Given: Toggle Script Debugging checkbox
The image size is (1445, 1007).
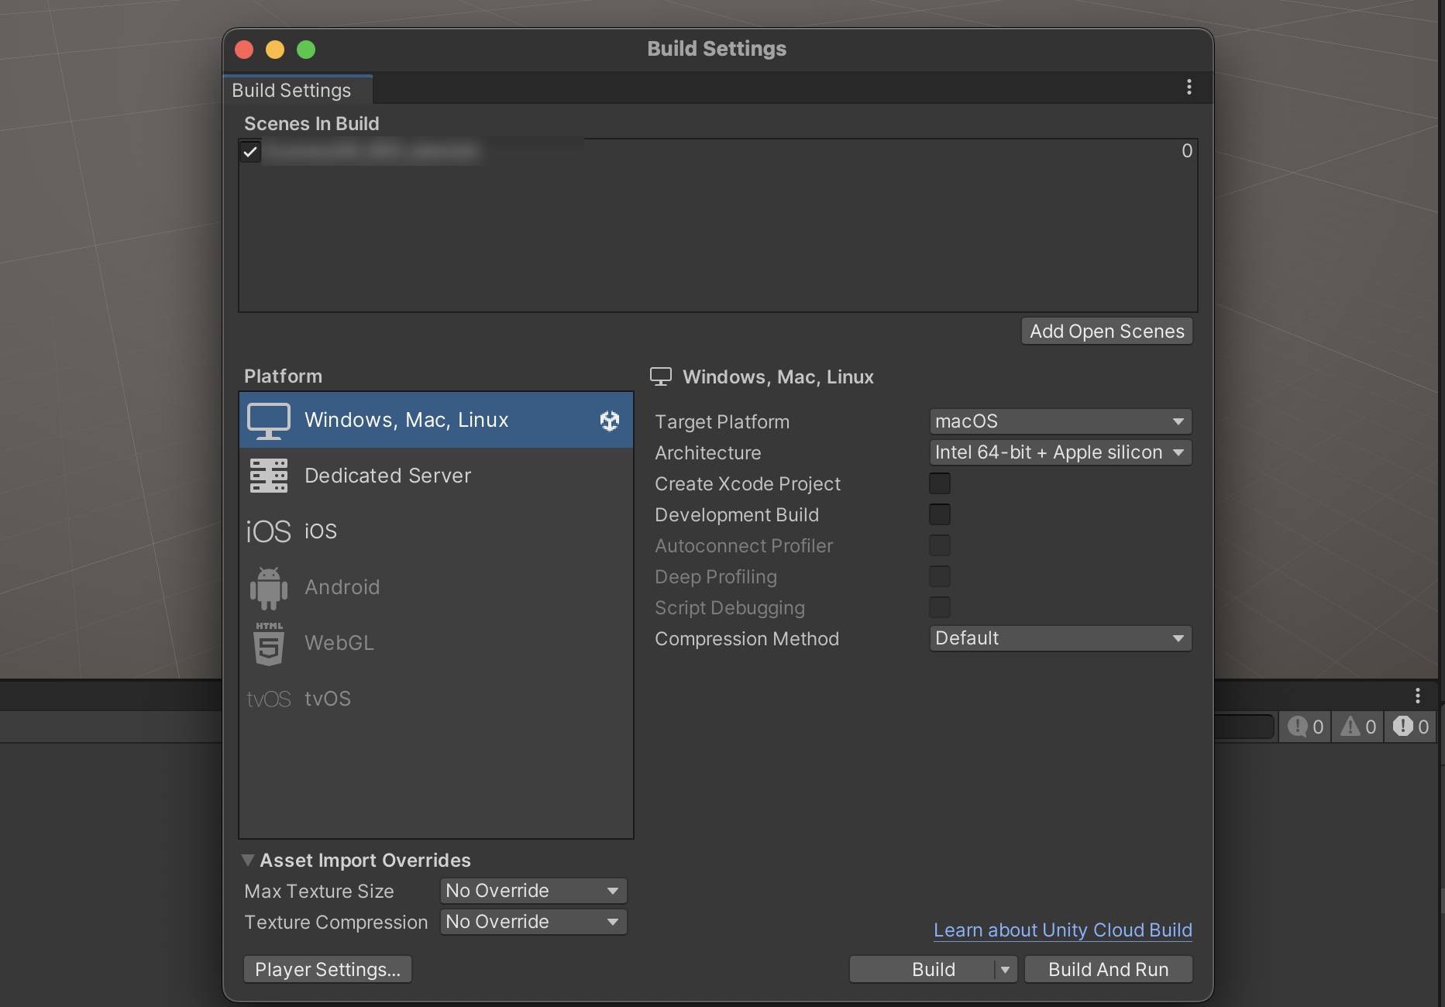Looking at the screenshot, I should (x=940, y=607).
